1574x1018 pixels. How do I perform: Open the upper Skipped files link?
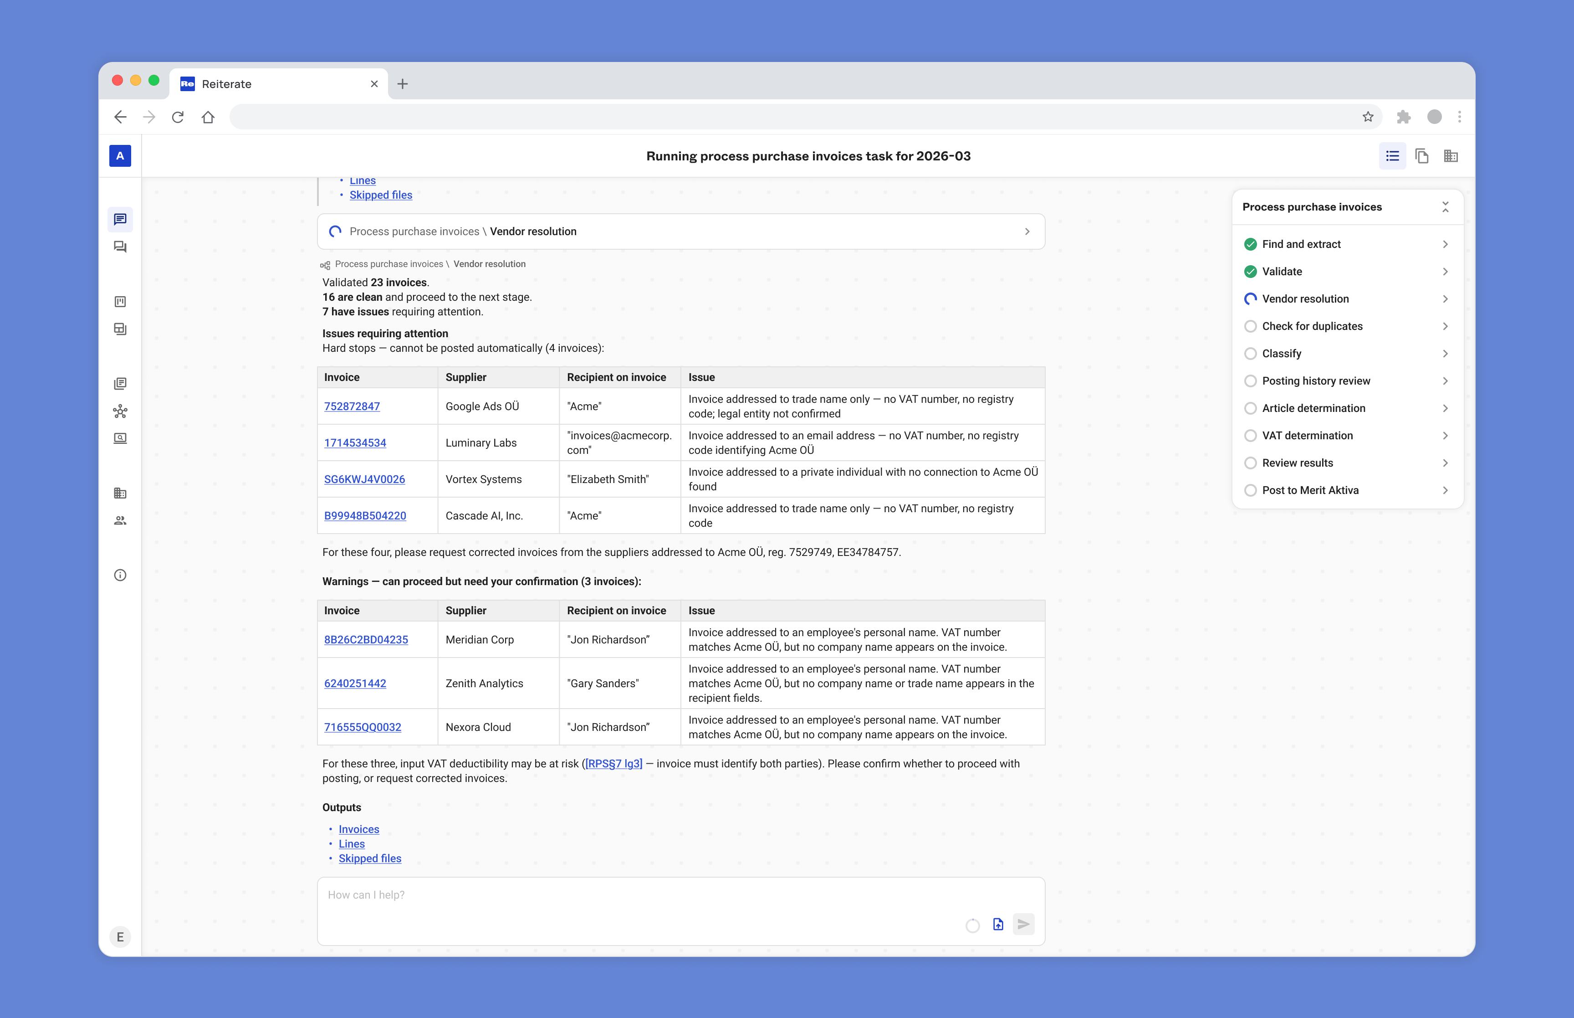point(380,195)
